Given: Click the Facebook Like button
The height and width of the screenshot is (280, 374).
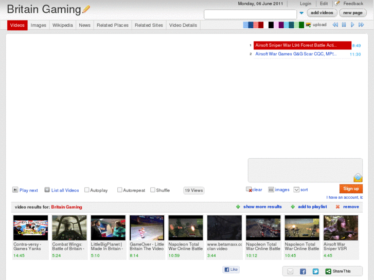Looking at the screenshot, I should 231,269.
